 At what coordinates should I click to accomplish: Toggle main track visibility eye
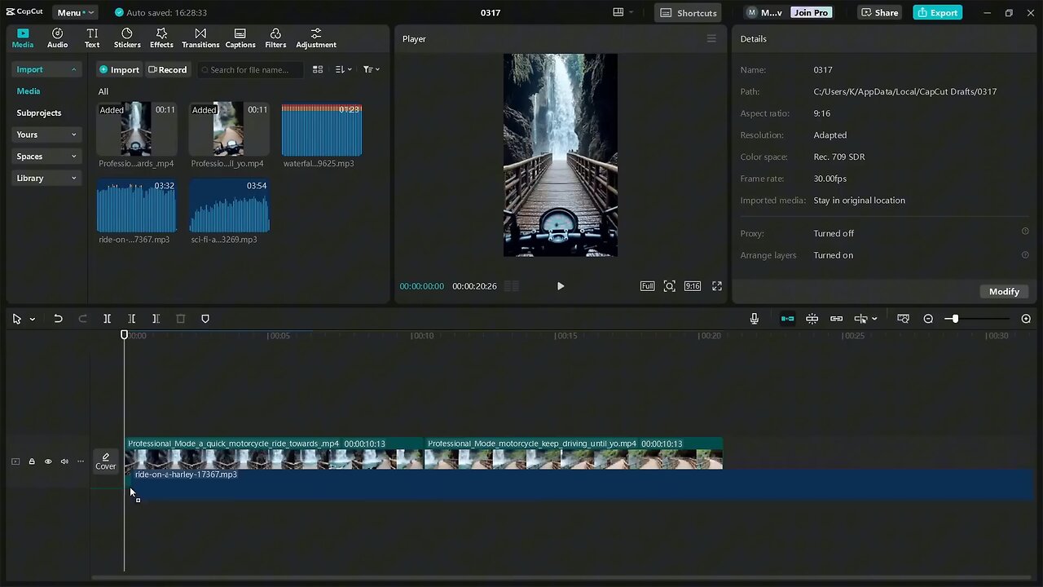tap(48, 461)
